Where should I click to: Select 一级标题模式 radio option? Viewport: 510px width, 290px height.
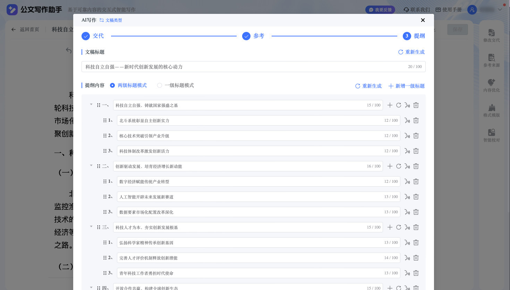(x=176, y=85)
